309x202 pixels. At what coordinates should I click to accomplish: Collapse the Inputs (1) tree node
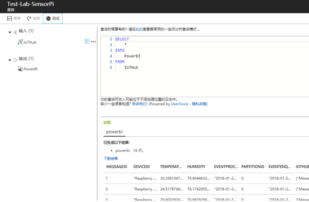pos(10,32)
